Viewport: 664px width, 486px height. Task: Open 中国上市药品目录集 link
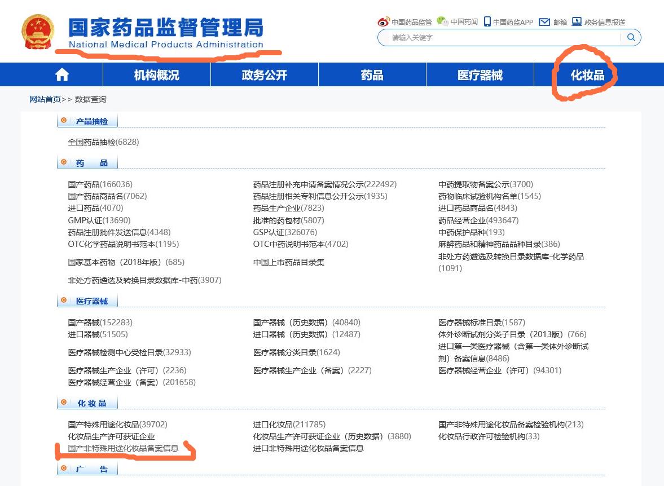(x=290, y=262)
